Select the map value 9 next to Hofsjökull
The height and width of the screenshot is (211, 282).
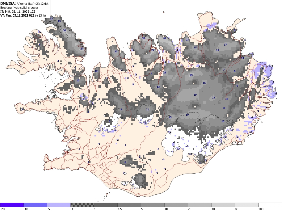point(121,109)
